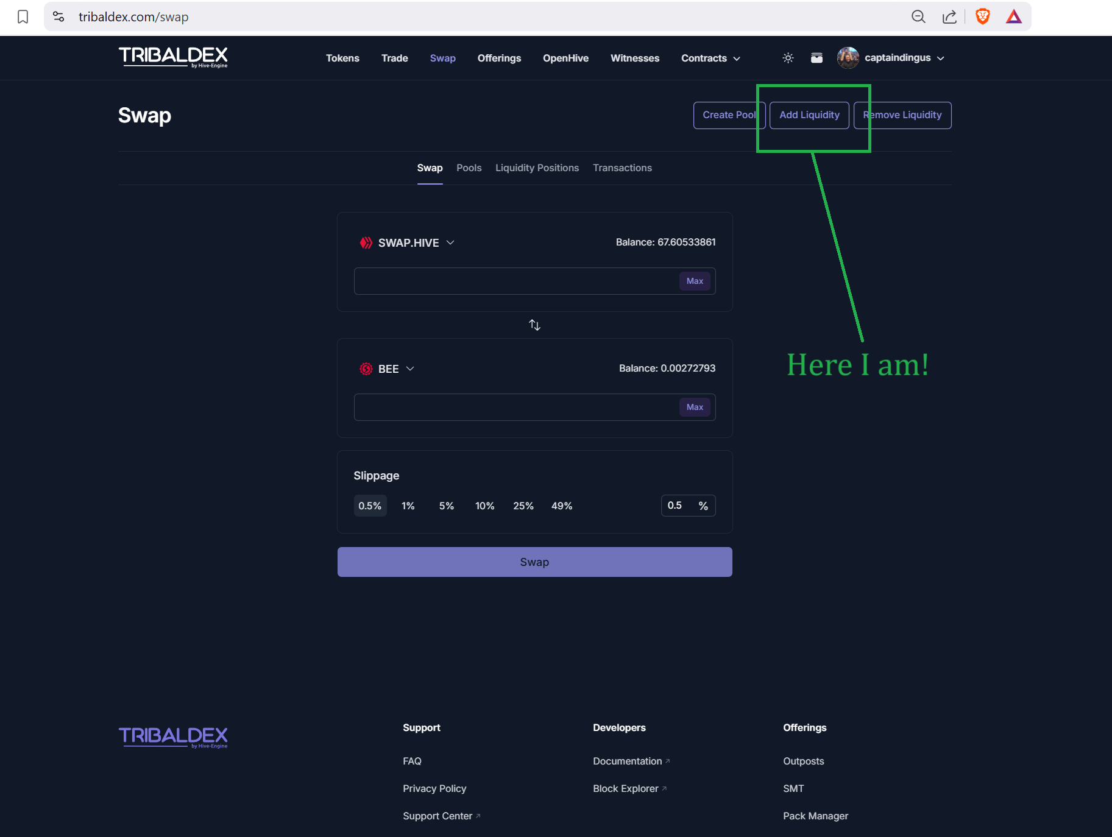Click the Add Liquidity button
The image size is (1112, 837).
coord(809,115)
